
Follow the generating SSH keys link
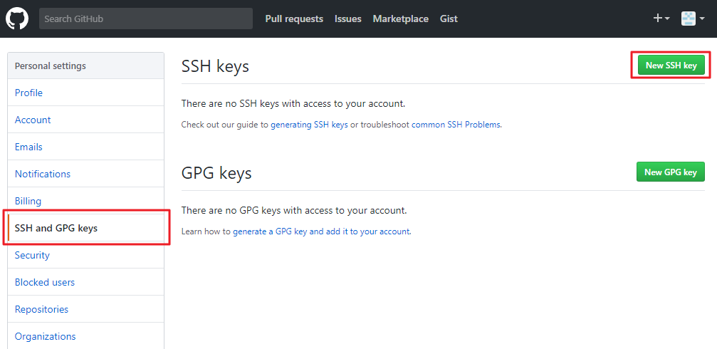[309, 125]
